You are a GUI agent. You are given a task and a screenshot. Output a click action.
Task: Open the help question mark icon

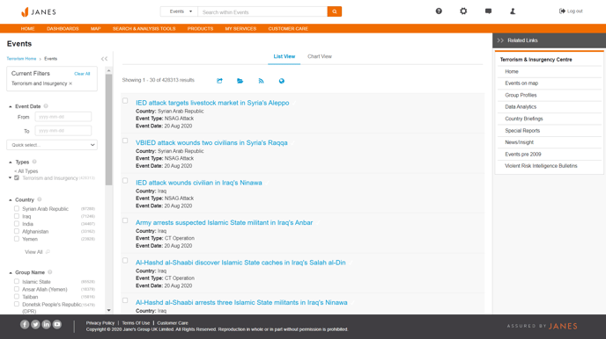pos(439,11)
